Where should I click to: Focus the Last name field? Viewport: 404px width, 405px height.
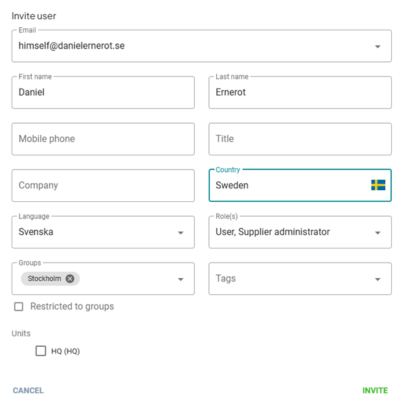(x=300, y=93)
